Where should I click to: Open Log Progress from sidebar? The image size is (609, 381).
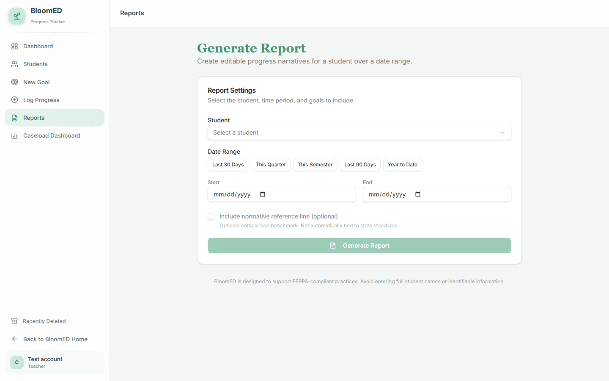(x=55, y=100)
